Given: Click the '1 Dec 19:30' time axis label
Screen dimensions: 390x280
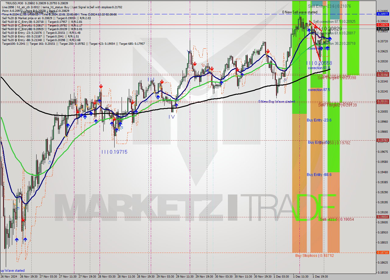Looking at the screenshot, I should pyautogui.click(x=320, y=277).
